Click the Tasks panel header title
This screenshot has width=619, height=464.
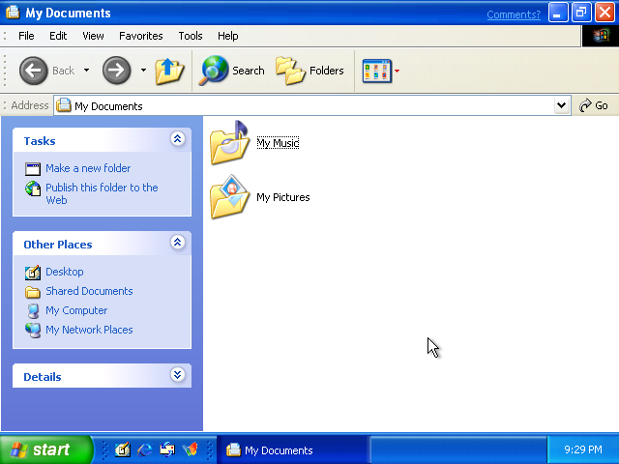click(x=40, y=141)
